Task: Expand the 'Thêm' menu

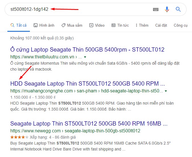Action: coord(142,26)
